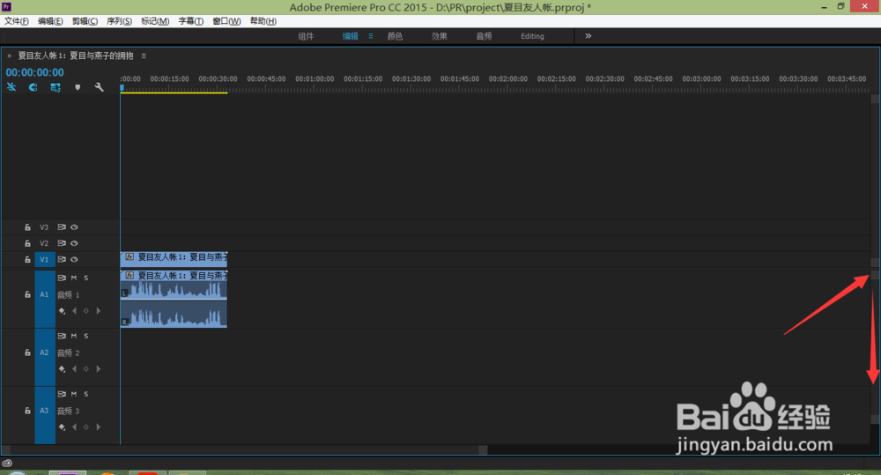Toggle sync lock on V2 track
This screenshot has width=881, height=475.
tap(62, 243)
